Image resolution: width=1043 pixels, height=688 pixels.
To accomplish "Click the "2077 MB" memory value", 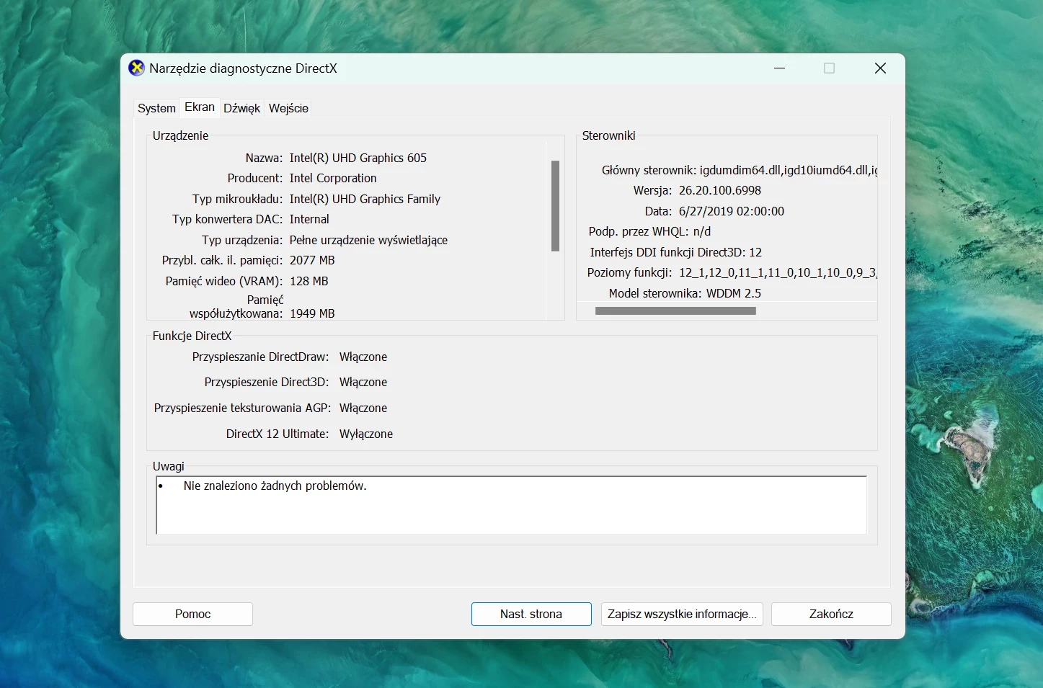I will [x=312, y=260].
